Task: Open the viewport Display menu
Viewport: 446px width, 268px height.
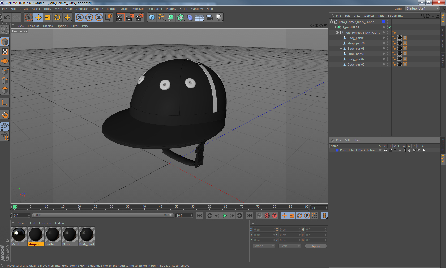Action: [x=48, y=26]
